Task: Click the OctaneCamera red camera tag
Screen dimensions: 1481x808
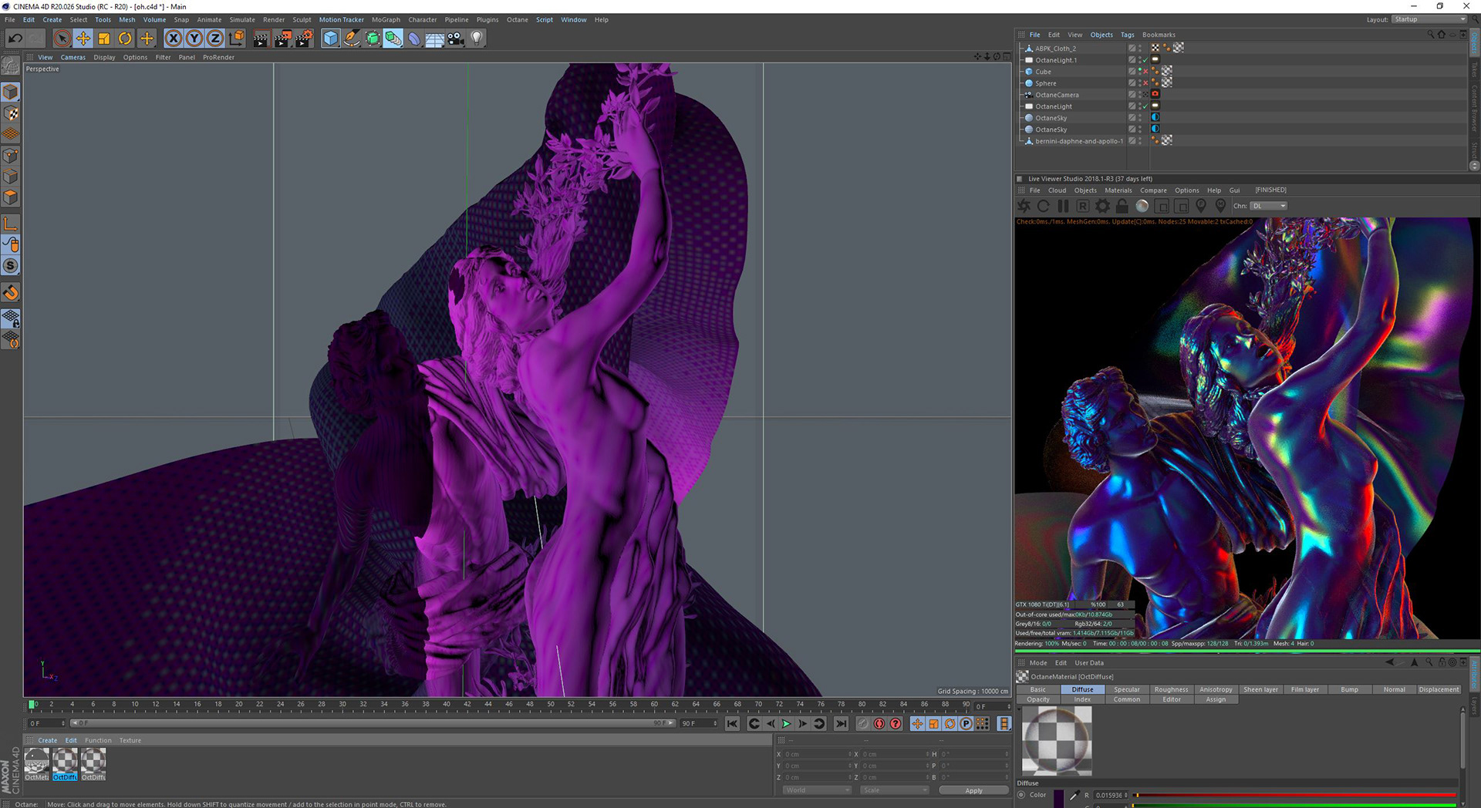Action: click(1155, 94)
